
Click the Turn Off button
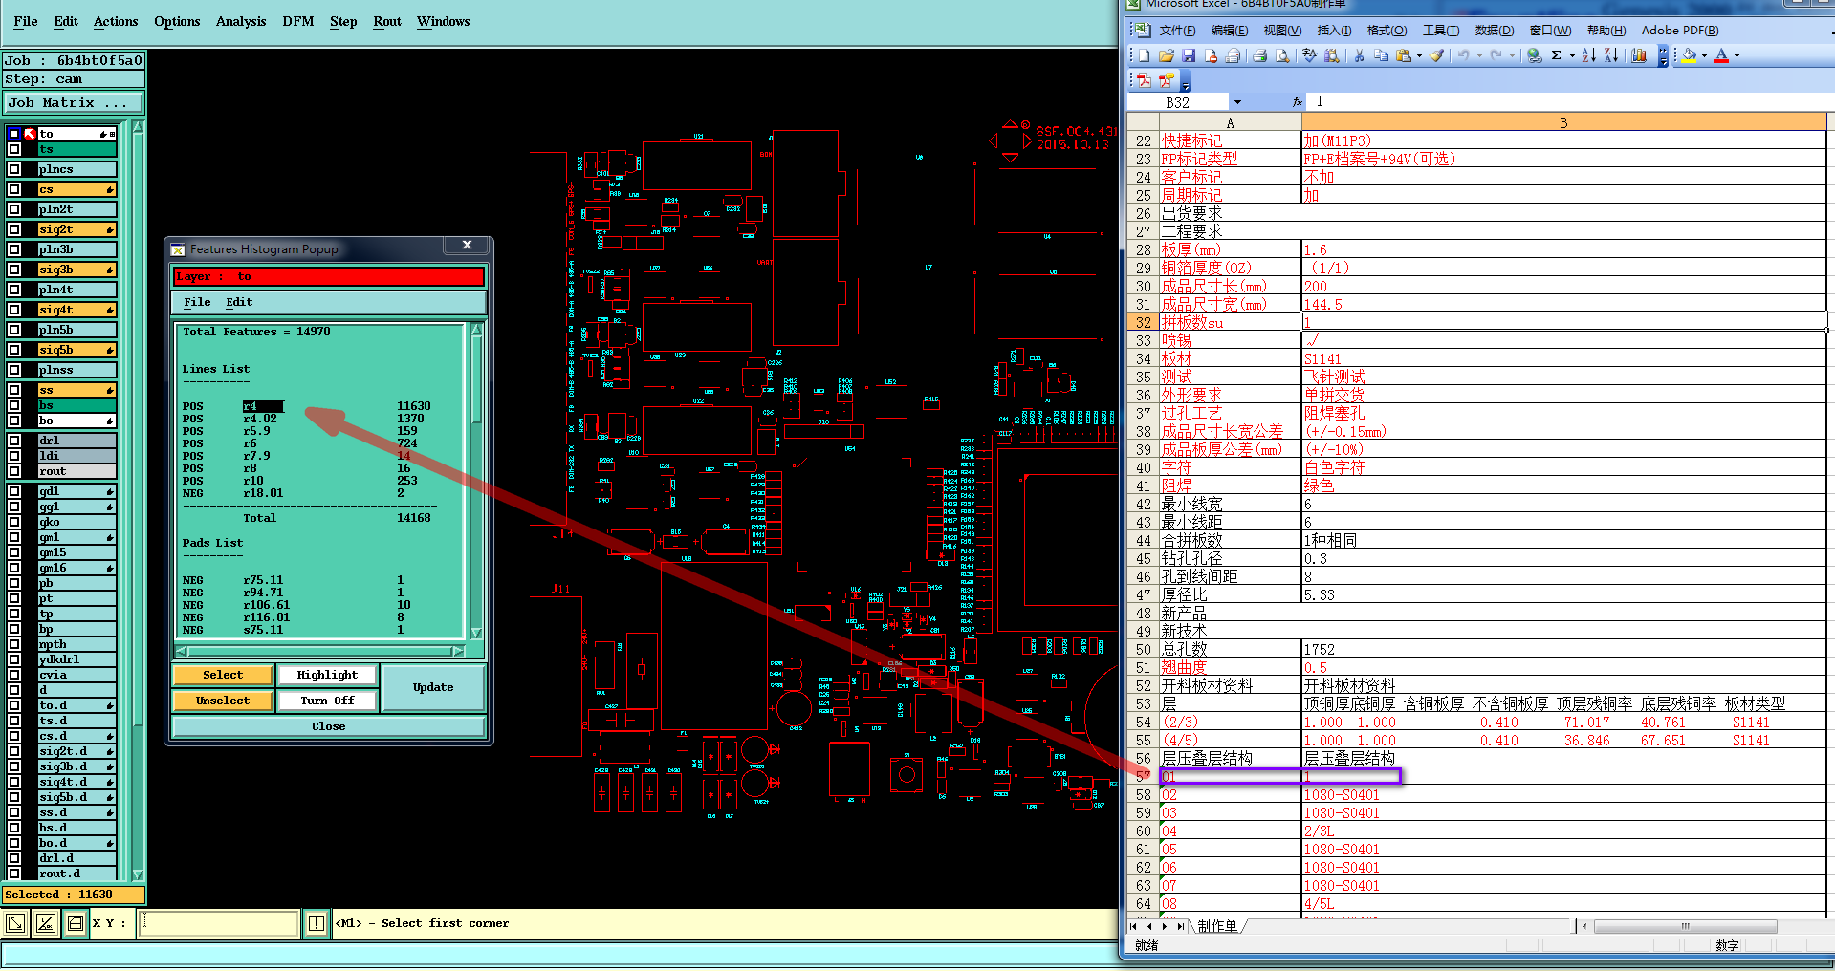pos(327,701)
